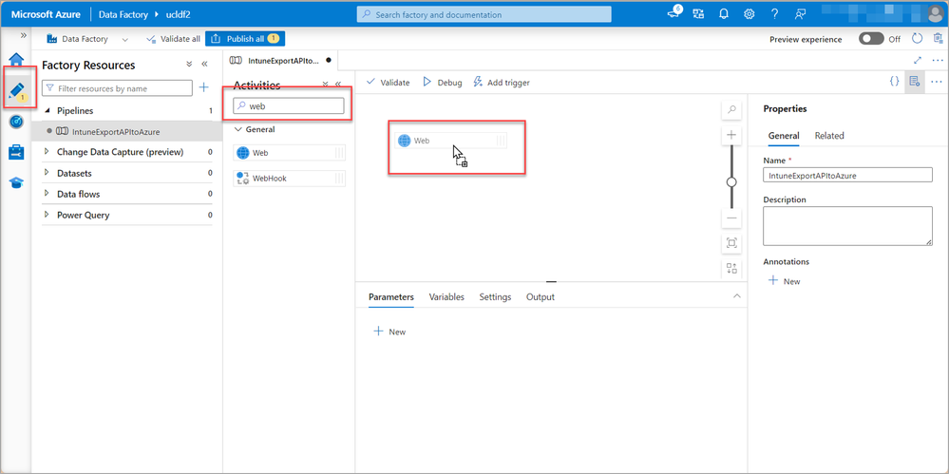The image size is (949, 474).
Task: Add a New parameter
Action: [x=389, y=332]
